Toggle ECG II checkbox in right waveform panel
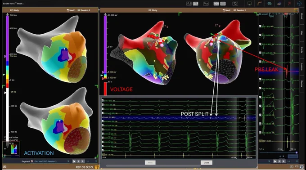Image resolution: width=306 pixels, height=170 pixels. tap(260, 35)
